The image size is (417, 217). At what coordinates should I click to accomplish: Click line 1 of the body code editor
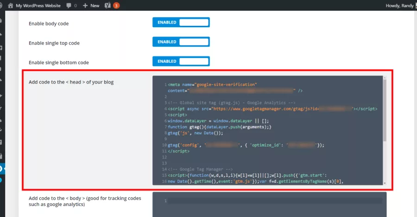pos(275,201)
